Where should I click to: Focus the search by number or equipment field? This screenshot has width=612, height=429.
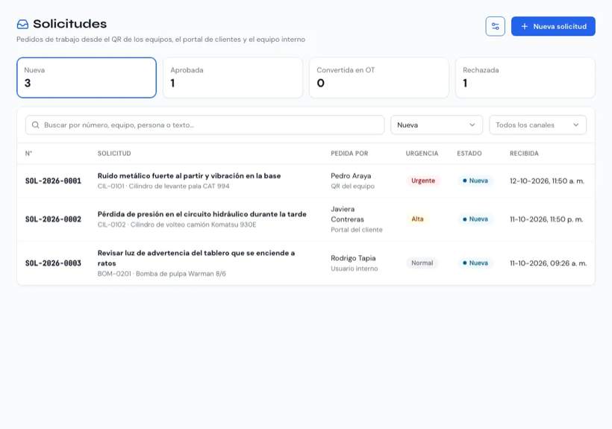pos(205,125)
